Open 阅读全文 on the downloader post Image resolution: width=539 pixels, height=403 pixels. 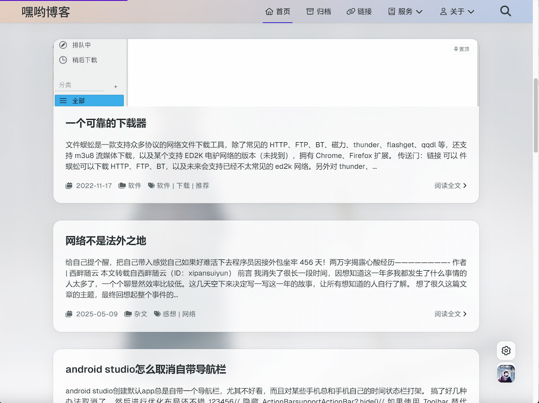[450, 185]
